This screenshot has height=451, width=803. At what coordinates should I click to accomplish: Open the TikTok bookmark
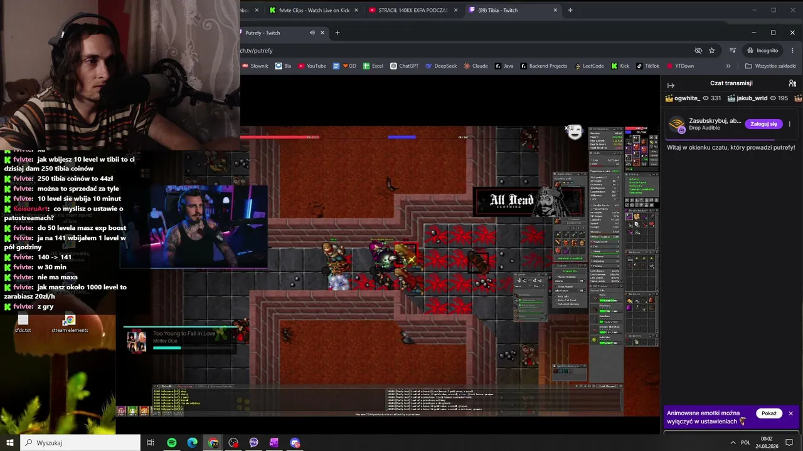tap(648, 66)
